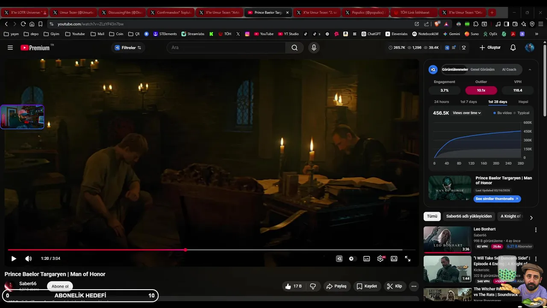547x308 pixels.
Task: Open the Streamlabs bookmark
Action: [193, 34]
